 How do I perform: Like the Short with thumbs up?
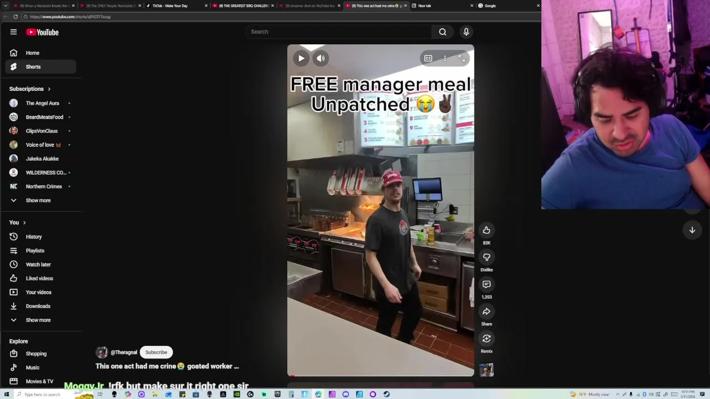click(x=486, y=230)
